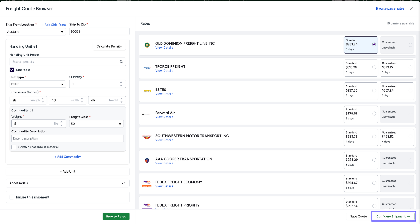Click the FedEx Freight Economy logo
This screenshot has width=420, height=224.
point(147,184)
